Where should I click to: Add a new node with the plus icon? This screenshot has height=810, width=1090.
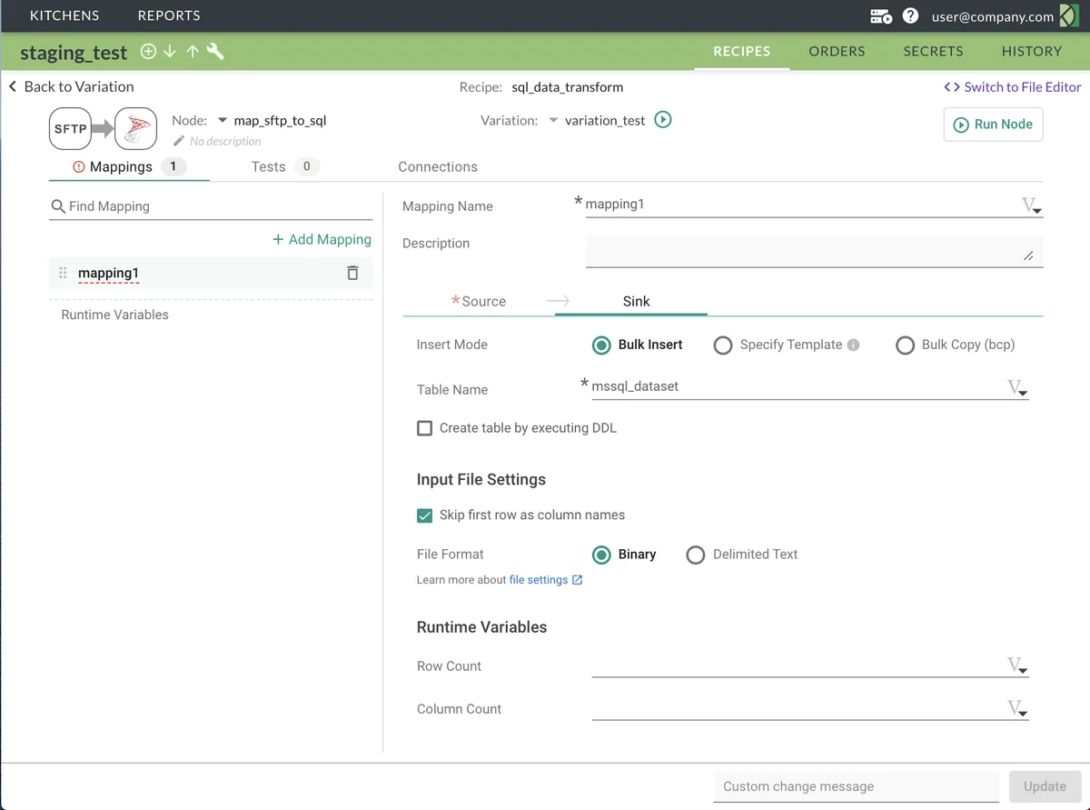(148, 52)
